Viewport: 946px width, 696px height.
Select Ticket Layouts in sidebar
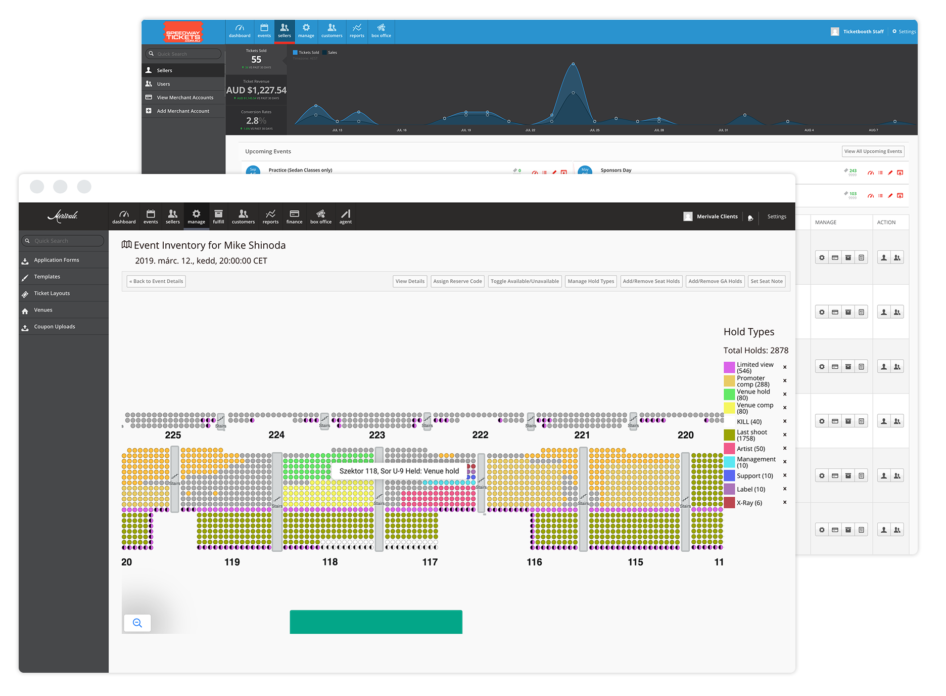tap(52, 293)
